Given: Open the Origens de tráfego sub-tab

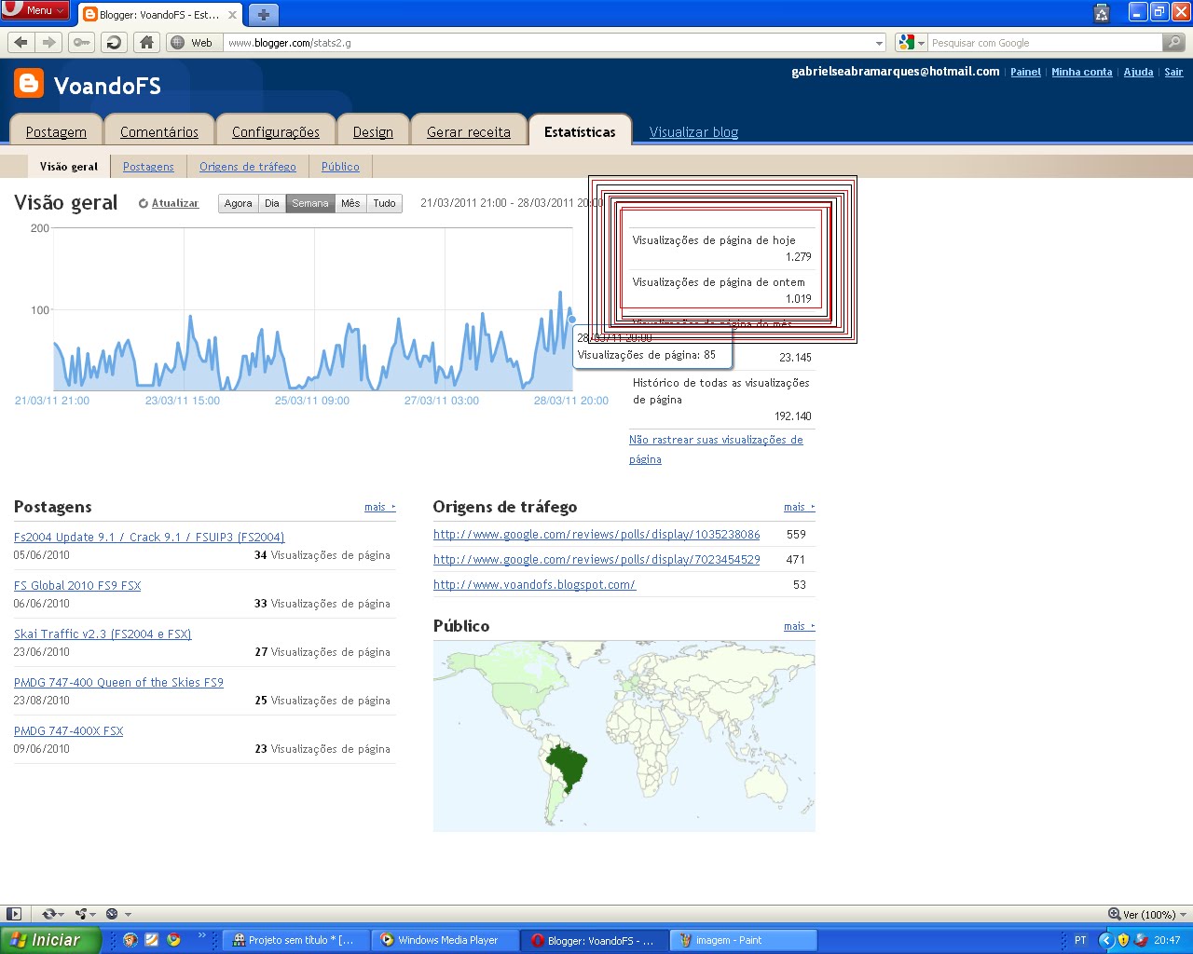Looking at the screenshot, I should pyautogui.click(x=248, y=167).
